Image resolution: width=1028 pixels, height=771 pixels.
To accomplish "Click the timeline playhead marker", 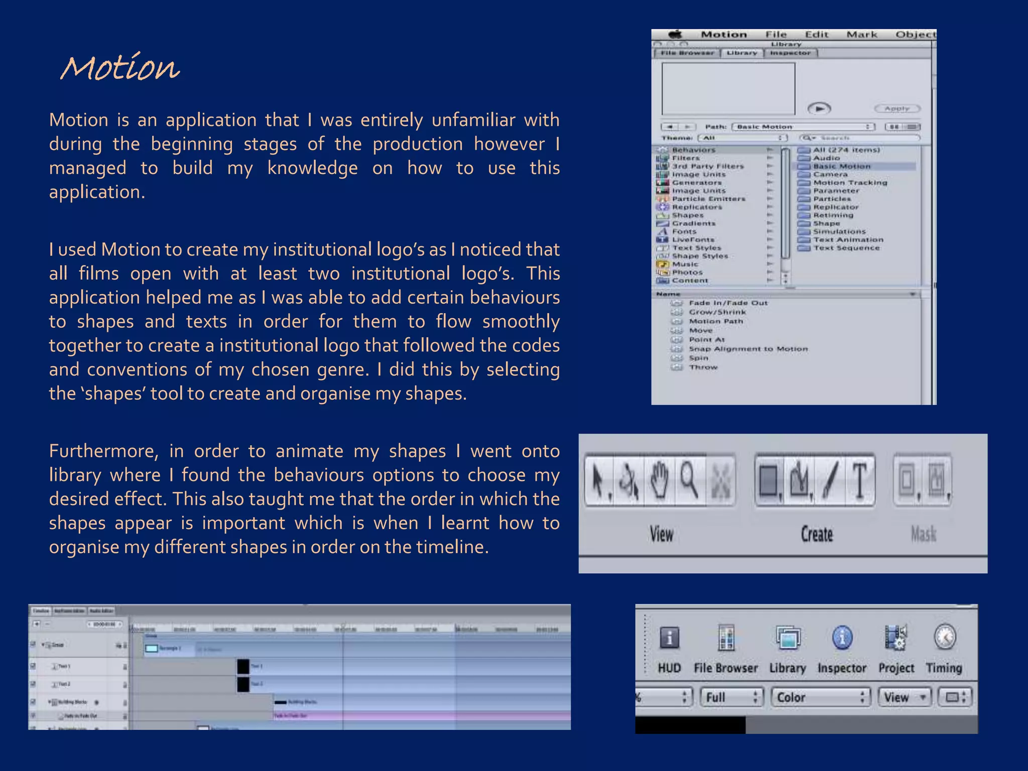I will pos(343,627).
